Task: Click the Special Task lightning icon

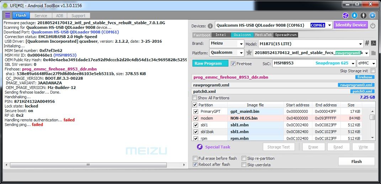Action: coord(200,147)
